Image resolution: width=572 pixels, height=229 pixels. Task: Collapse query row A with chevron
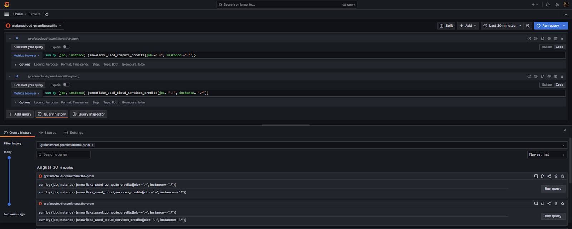pyautogui.click(x=10, y=39)
